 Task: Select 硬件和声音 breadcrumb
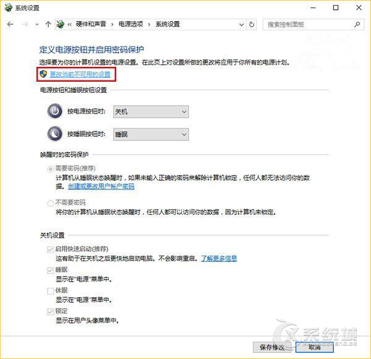click(x=91, y=24)
